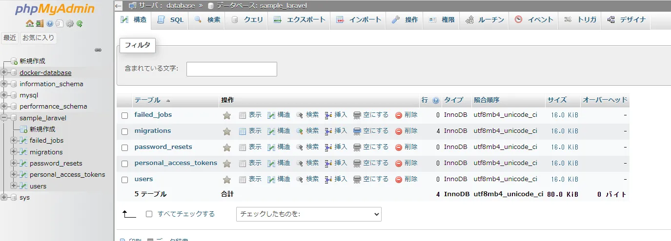Open the インポート tab
Image resolution: width=671 pixels, height=241 pixels.
coord(358,20)
